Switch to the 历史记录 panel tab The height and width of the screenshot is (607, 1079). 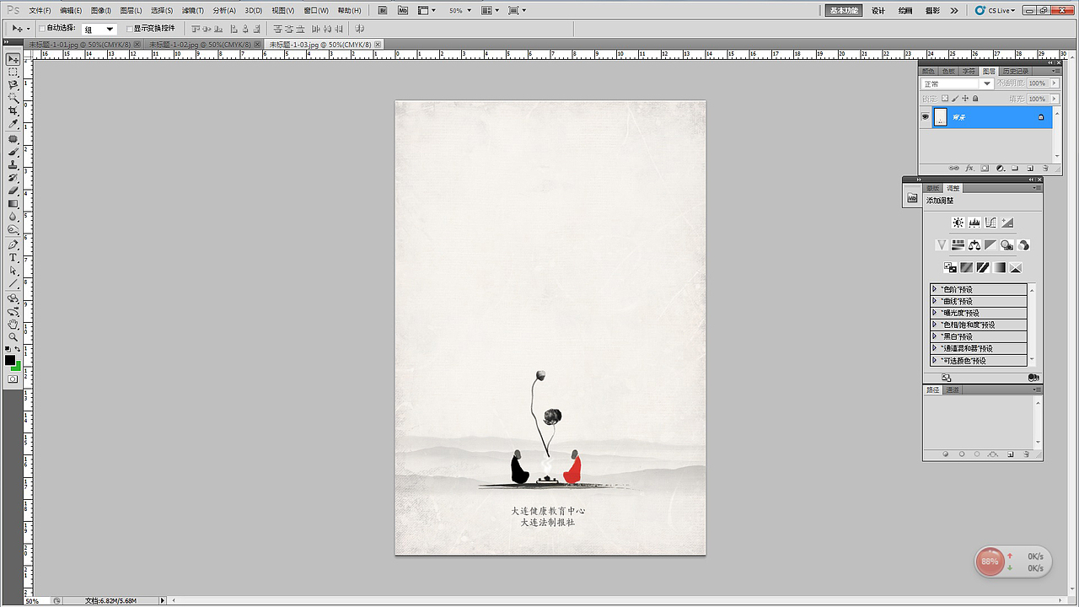(1016, 71)
